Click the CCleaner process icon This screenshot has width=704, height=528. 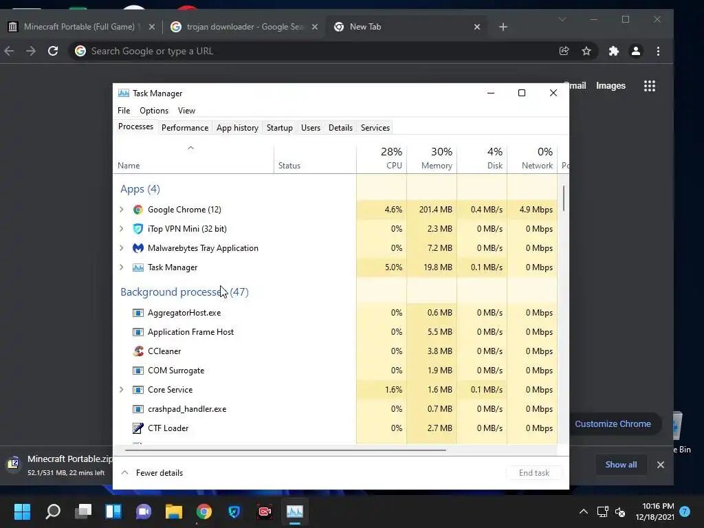pos(137,351)
